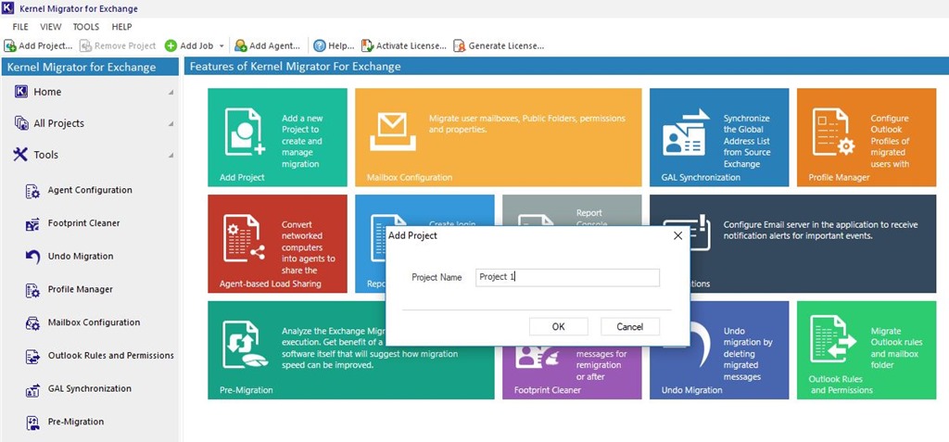Click the Generate License toolbar icon
The image size is (949, 442).
pos(460,46)
